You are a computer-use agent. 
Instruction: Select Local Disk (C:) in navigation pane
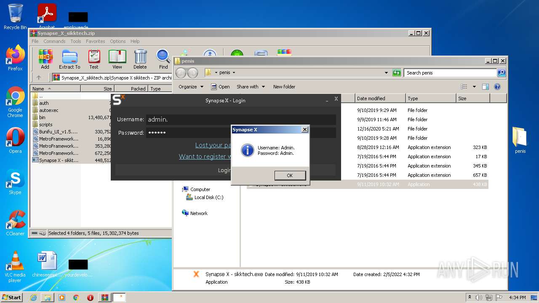[208, 197]
